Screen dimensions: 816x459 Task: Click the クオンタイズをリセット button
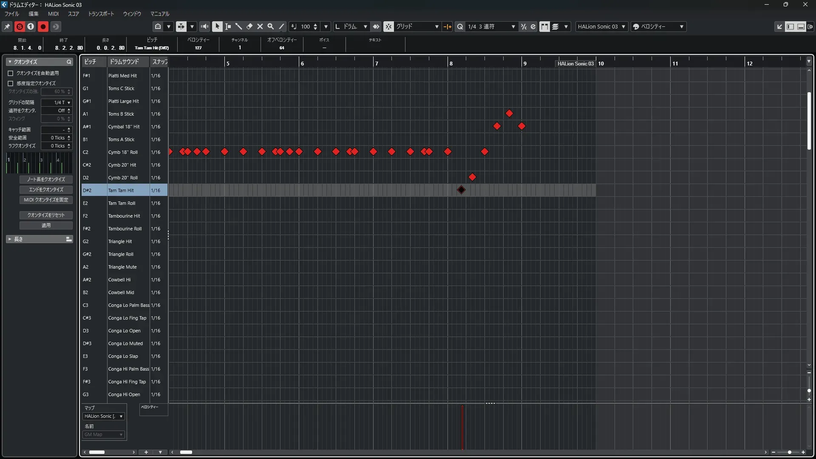click(x=46, y=215)
